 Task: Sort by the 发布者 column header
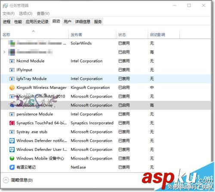coord(92,34)
